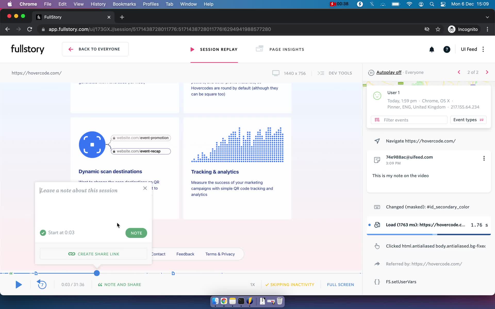Toggle the note start at 0:03 checkbox
Screen dimensions: 495x309
coord(43,233)
